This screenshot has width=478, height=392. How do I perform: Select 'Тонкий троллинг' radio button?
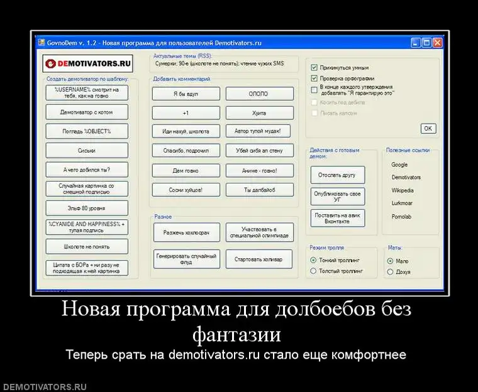click(314, 260)
